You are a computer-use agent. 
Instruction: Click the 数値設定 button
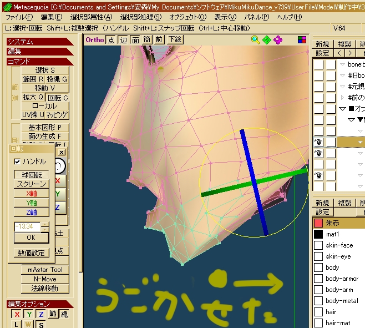(31, 253)
